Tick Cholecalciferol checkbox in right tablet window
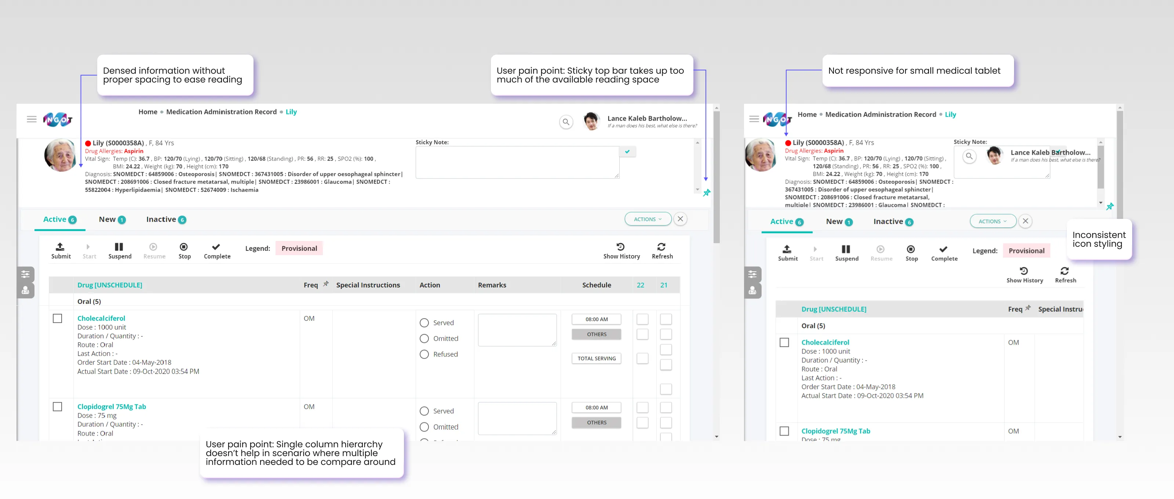 [x=784, y=342]
